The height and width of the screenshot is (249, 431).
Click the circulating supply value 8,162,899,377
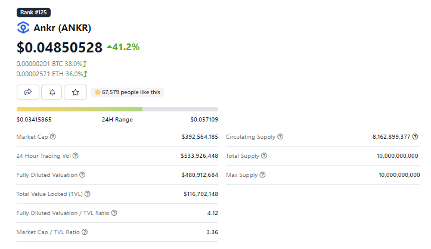(392, 137)
